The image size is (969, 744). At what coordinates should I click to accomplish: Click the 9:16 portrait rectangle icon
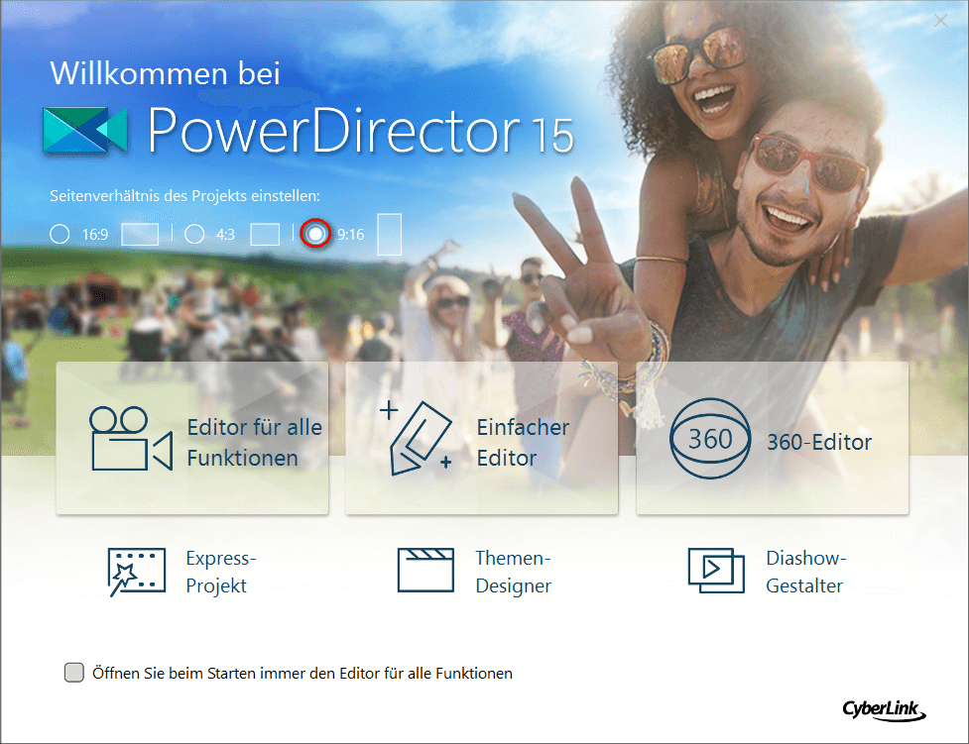pos(390,234)
